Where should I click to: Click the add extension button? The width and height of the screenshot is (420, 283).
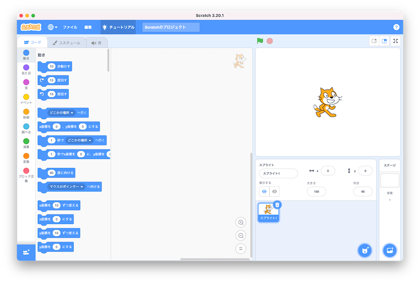pos(26,252)
